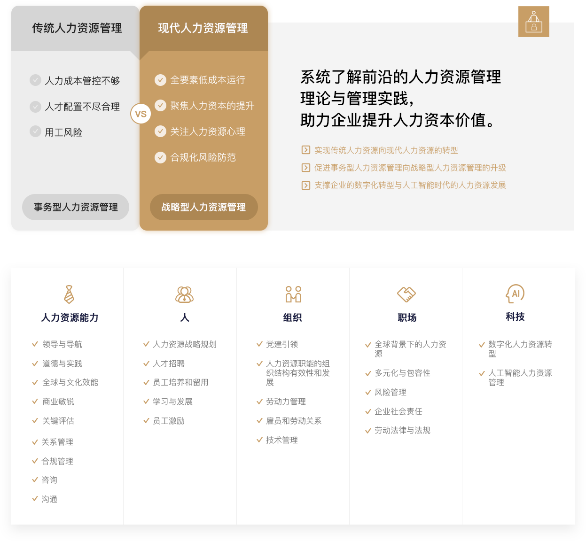This screenshot has height=541, width=586.
Task: Click the tie icon above 人力资源能力
Action: coord(69,294)
